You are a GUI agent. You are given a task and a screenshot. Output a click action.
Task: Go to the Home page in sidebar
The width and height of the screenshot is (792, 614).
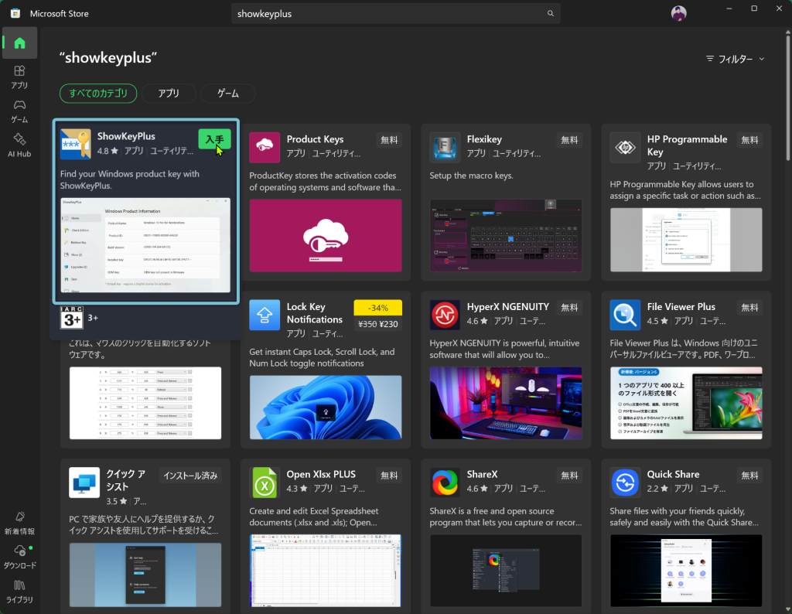click(x=19, y=43)
